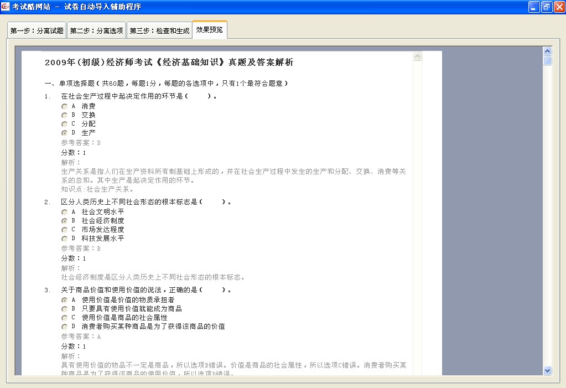
Task: Minimize the 试卷自动导入辅助程序 window
Action: 534,7
